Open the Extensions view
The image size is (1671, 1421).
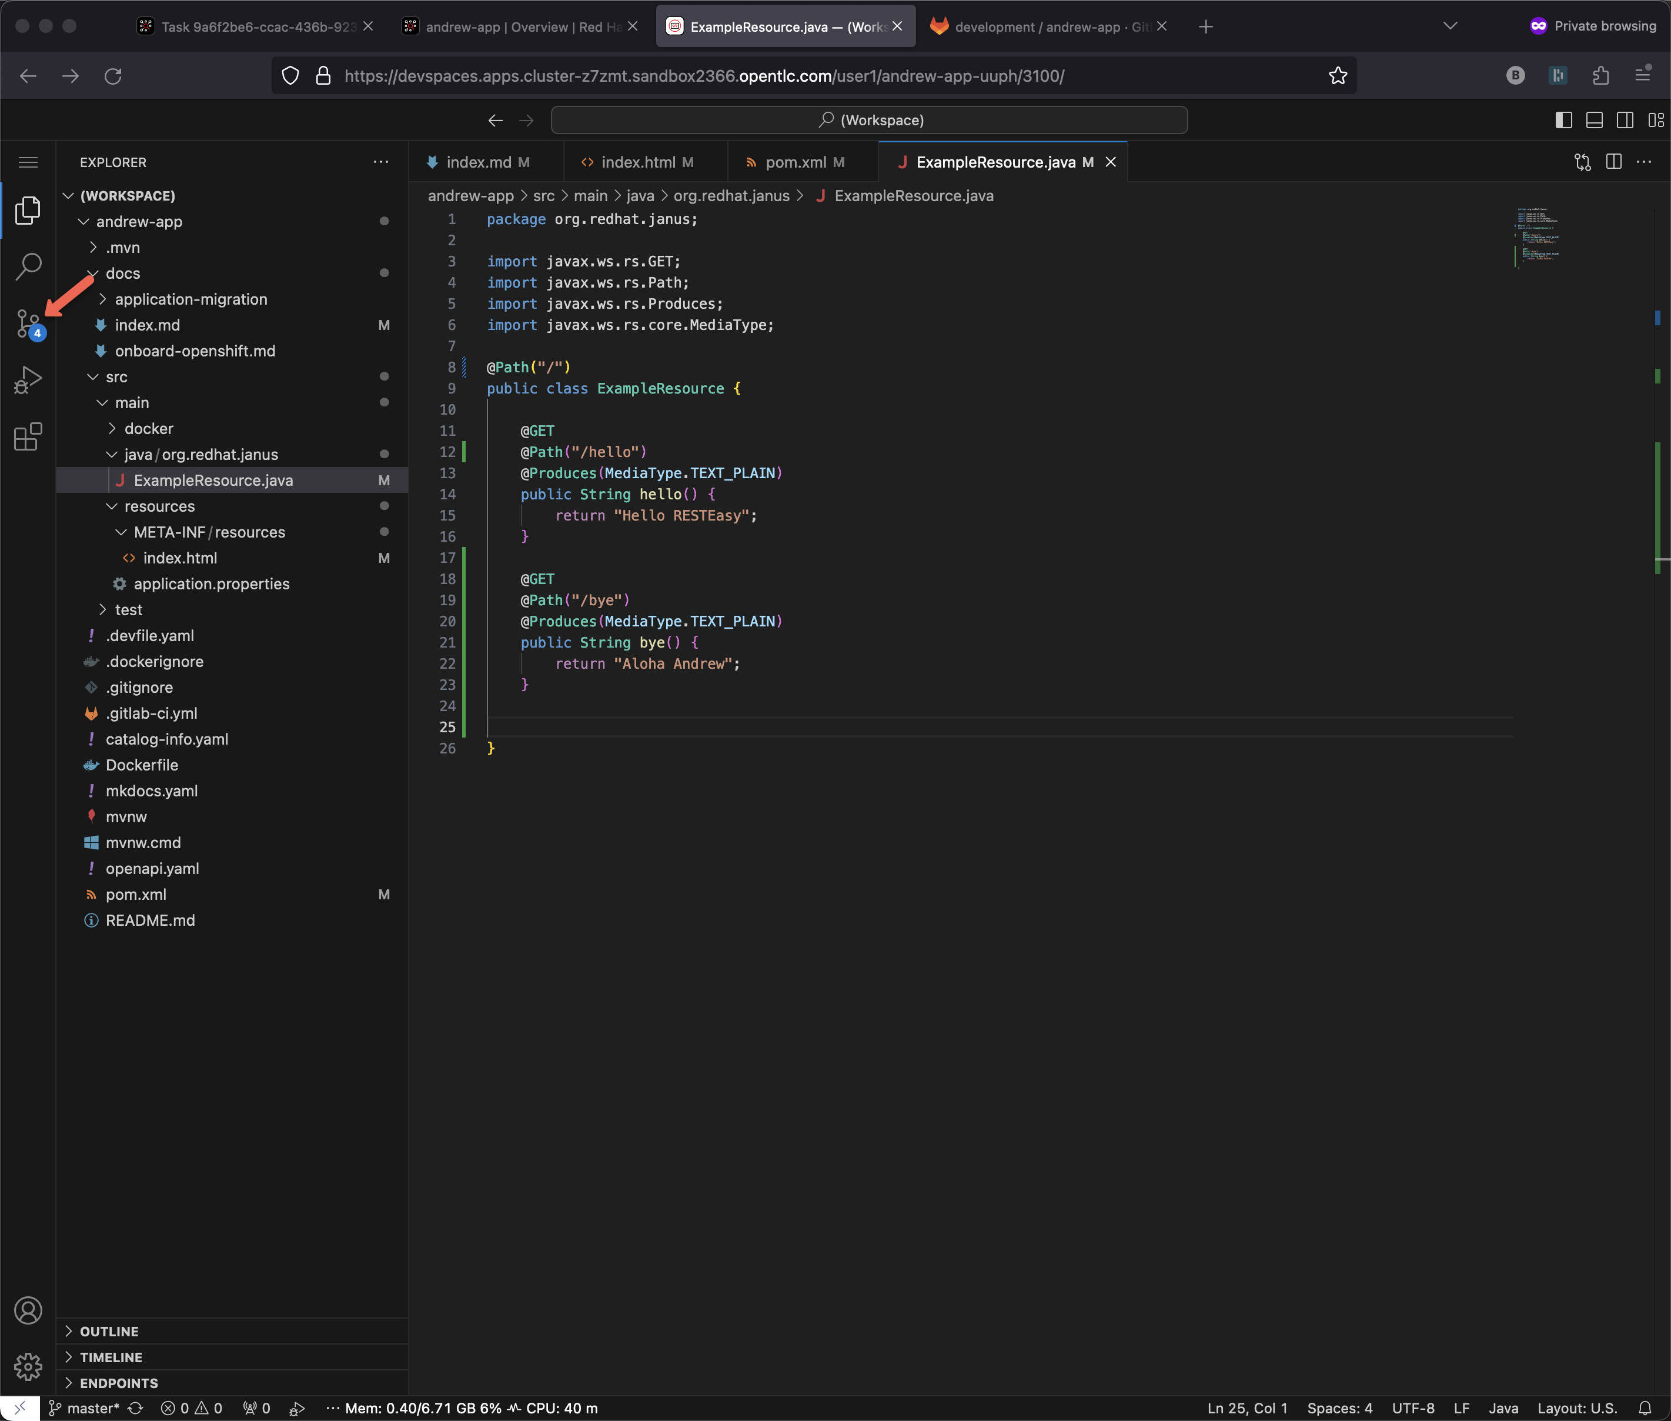coord(28,436)
